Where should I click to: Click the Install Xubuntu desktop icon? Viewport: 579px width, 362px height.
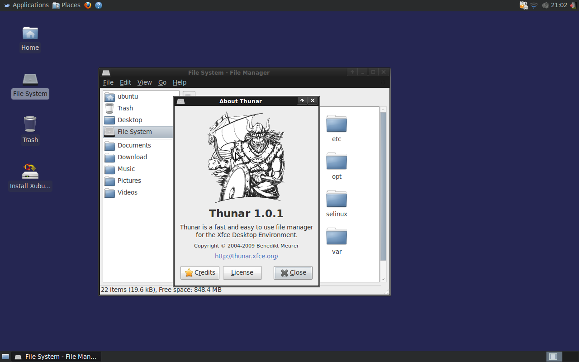30,171
